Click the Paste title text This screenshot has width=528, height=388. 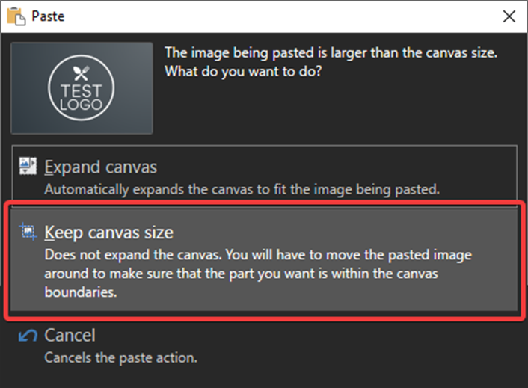coord(48,16)
